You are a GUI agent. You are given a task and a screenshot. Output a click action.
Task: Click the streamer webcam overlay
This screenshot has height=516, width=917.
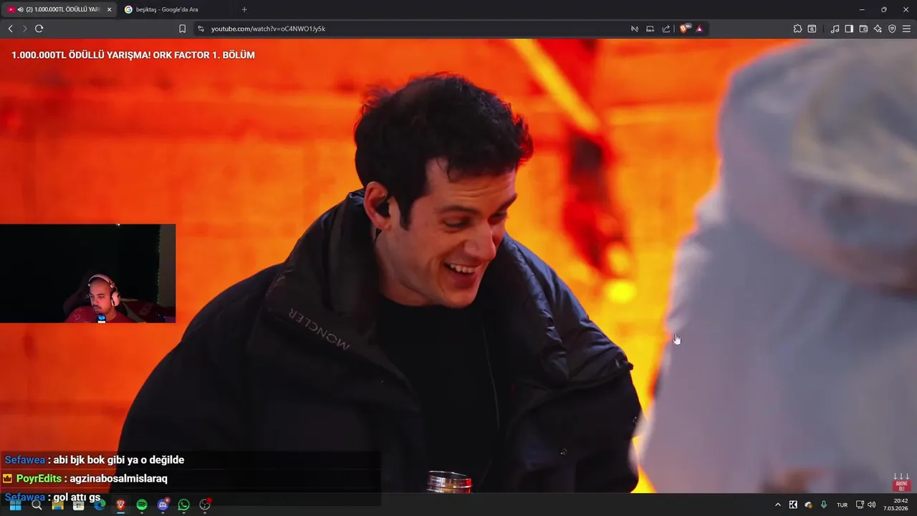coord(87,273)
